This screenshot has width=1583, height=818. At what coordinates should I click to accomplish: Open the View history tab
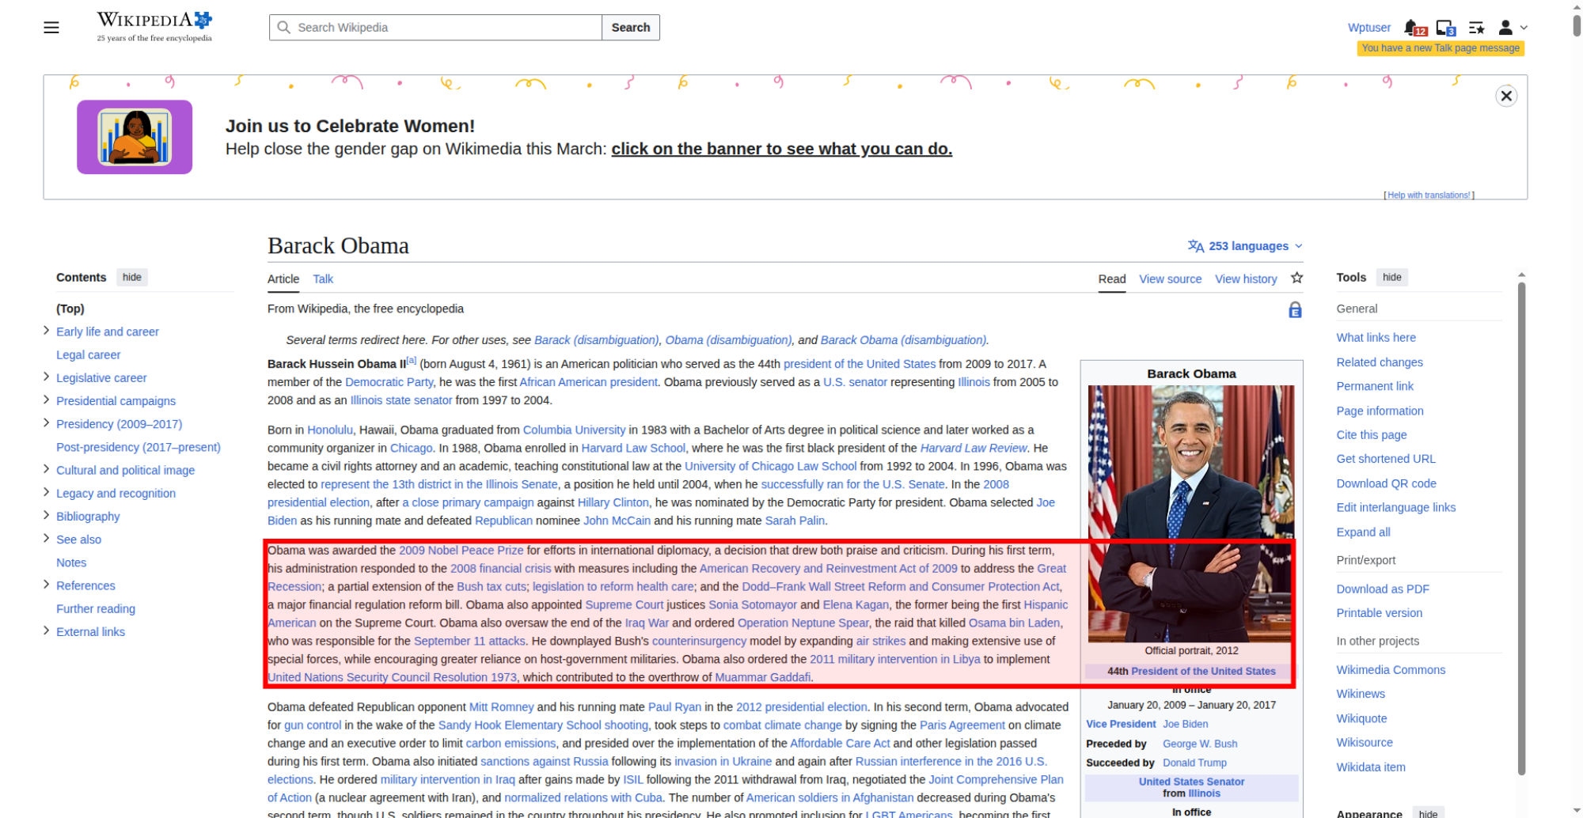point(1245,278)
